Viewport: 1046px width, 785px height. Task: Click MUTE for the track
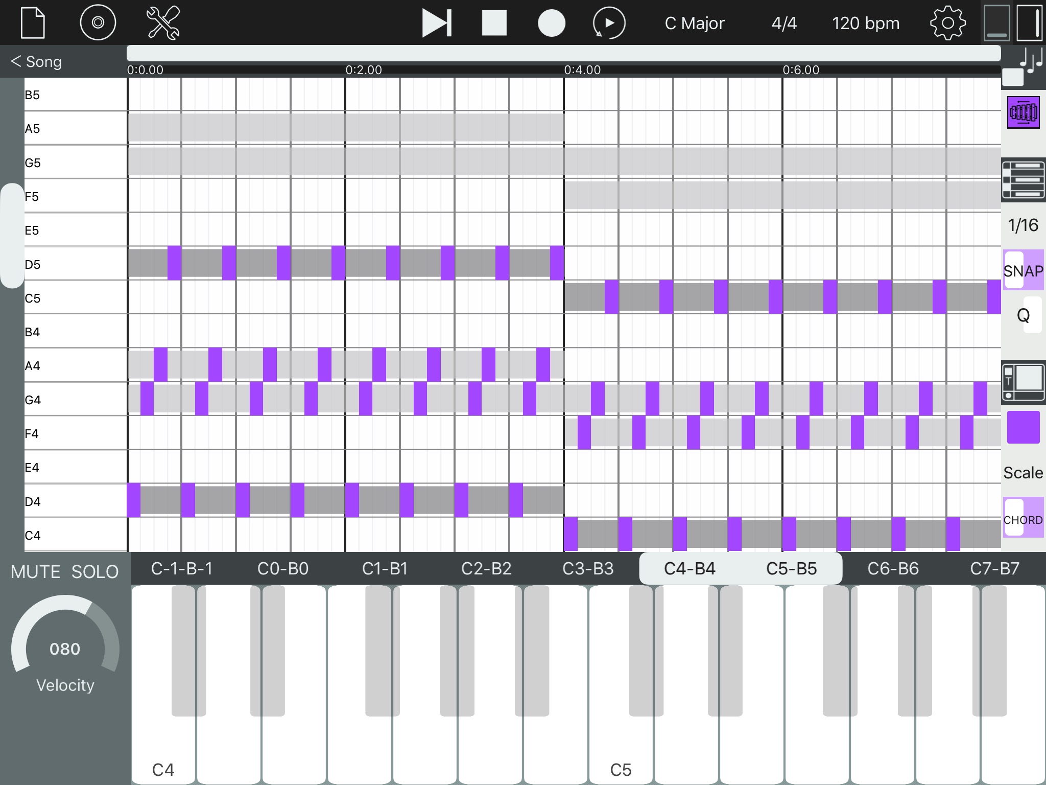pyautogui.click(x=36, y=571)
